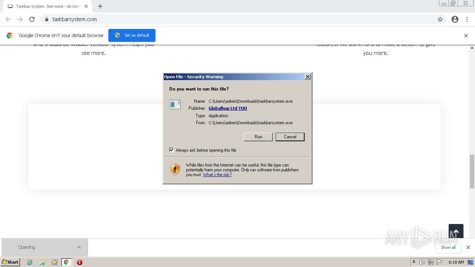Open the What's the risk? link

[x=217, y=175]
